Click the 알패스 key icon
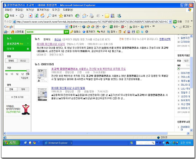 coord(71,32)
